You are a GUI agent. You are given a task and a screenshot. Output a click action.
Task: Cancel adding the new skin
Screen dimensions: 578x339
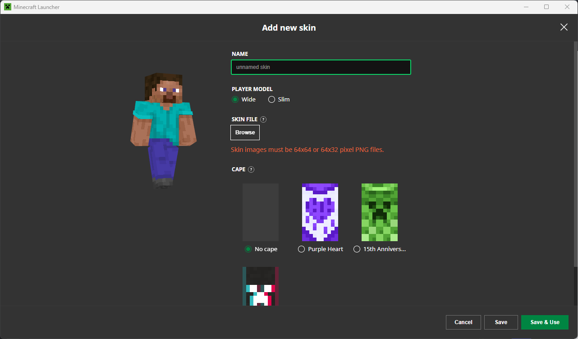tap(463, 322)
